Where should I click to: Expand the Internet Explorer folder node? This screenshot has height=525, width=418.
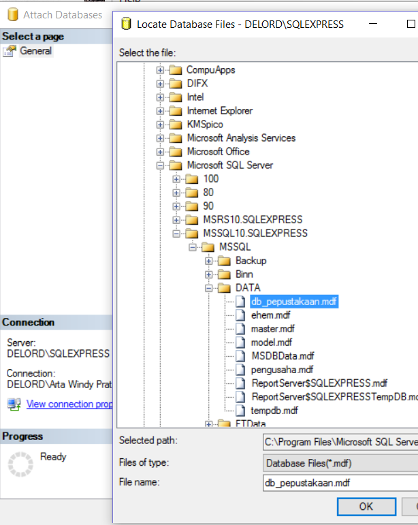pos(160,111)
